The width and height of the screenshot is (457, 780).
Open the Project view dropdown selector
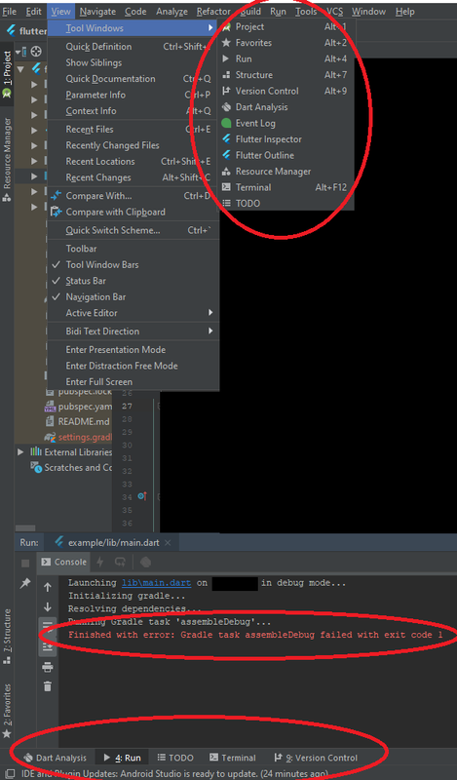tap(22, 52)
